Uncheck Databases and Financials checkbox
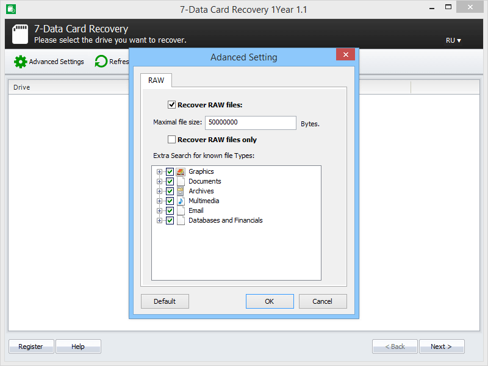Screen dimensions: 488x366 pyautogui.click(x=170, y=220)
